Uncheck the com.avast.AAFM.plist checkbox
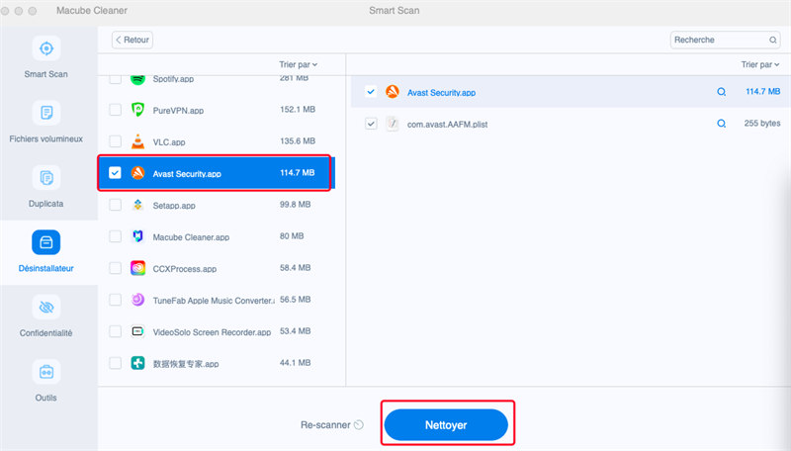The width and height of the screenshot is (791, 451). pos(371,124)
